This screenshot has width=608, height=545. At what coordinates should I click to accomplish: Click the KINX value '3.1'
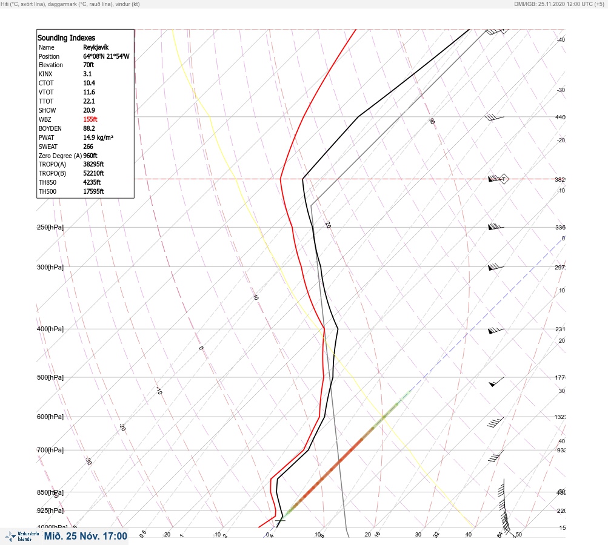[87, 74]
